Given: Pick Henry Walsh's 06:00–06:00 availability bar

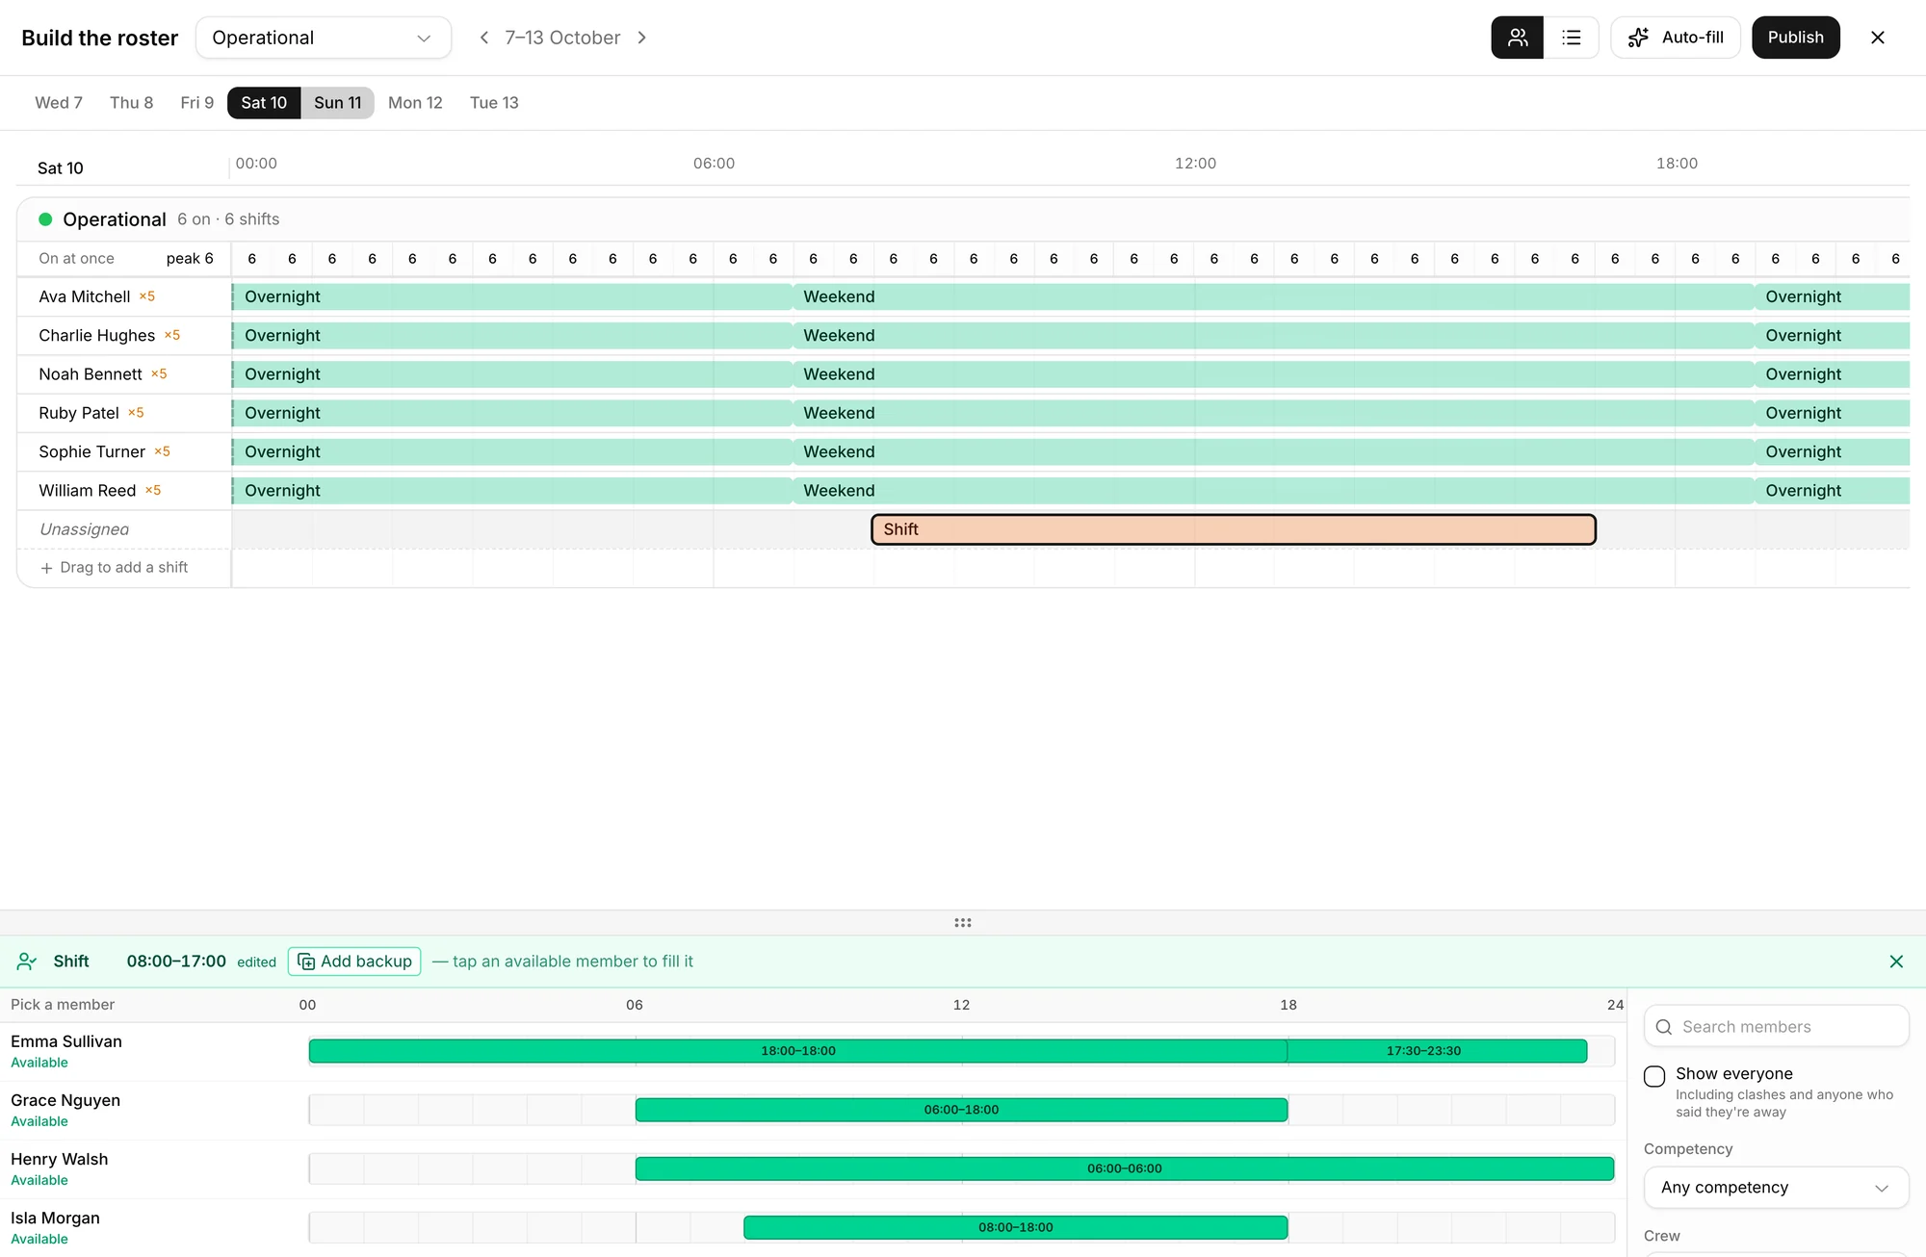Looking at the screenshot, I should (x=1125, y=1168).
